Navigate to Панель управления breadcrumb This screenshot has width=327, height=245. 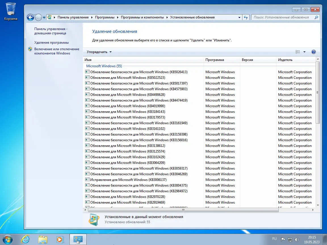[73, 17]
